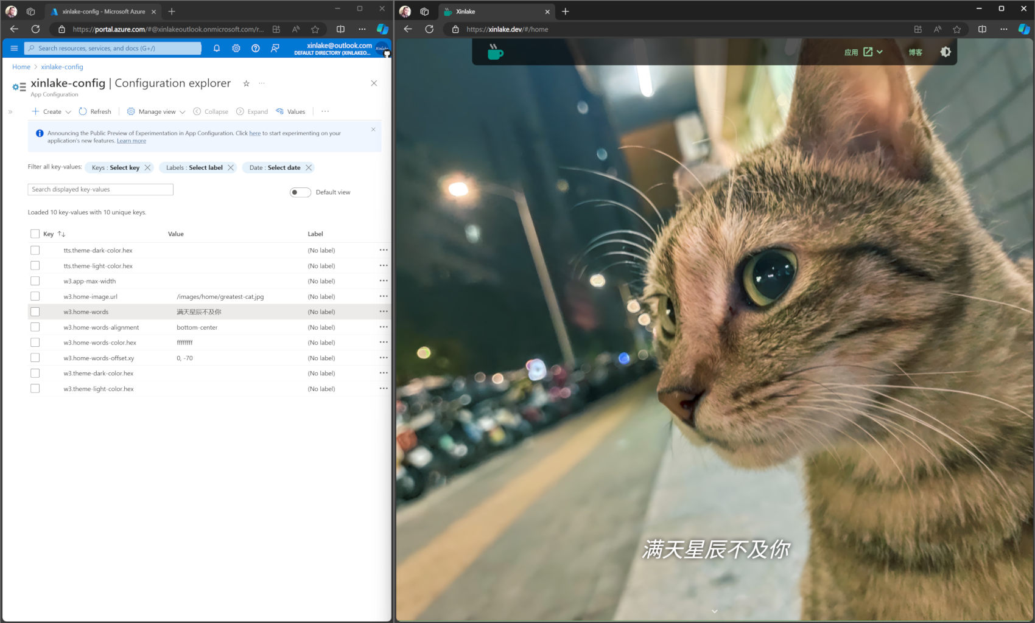Select all keys header checkbox
Viewport: 1035px width, 623px height.
pyautogui.click(x=35, y=234)
